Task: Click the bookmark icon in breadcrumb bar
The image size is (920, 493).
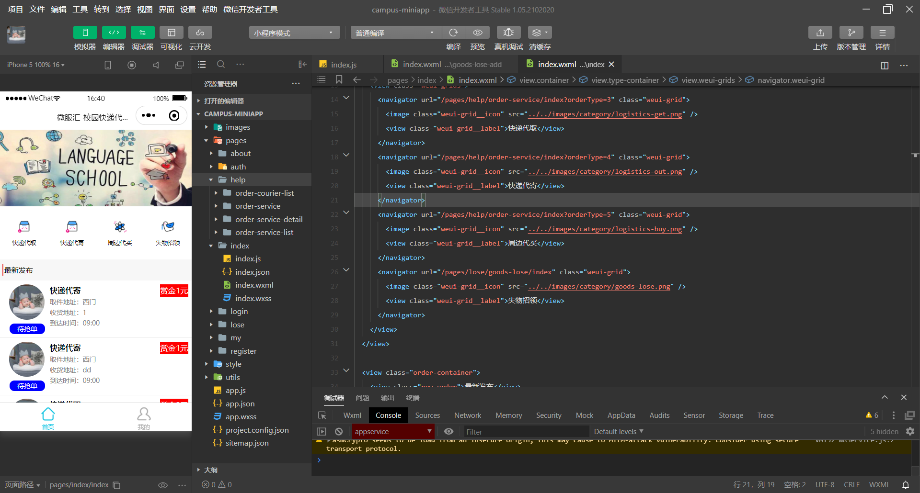Action: pyautogui.click(x=339, y=79)
